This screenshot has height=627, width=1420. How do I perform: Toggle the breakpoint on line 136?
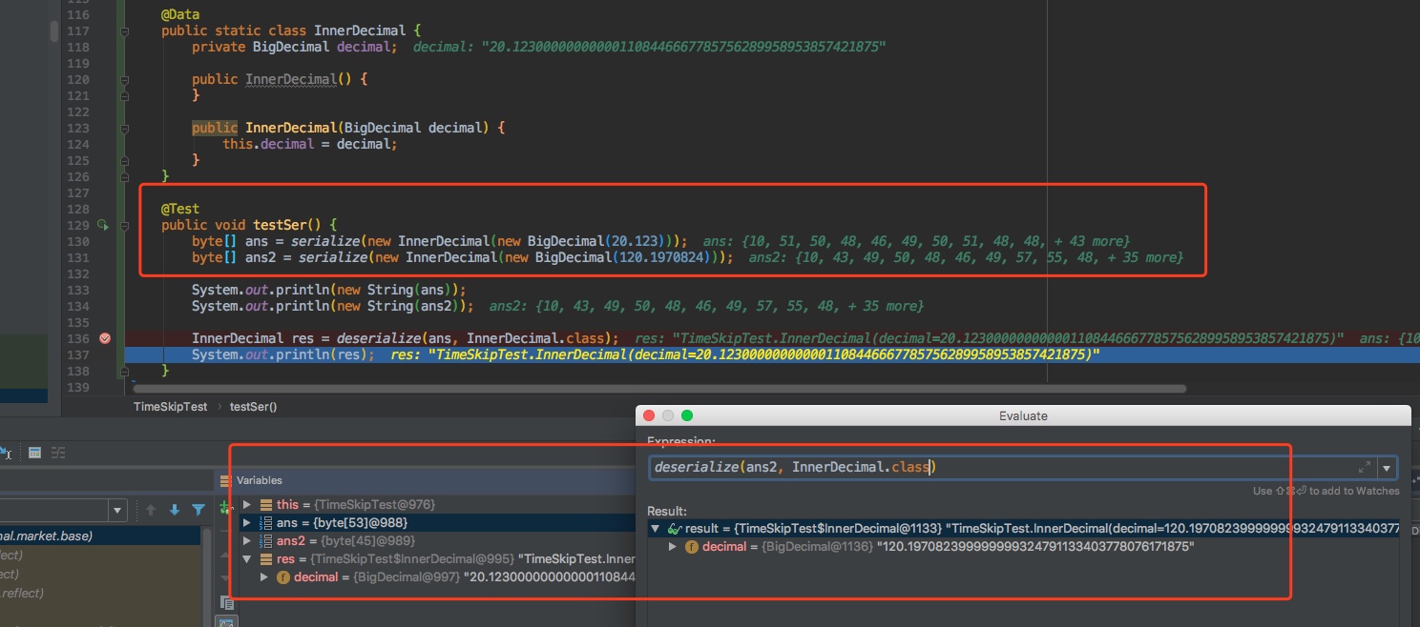click(105, 338)
